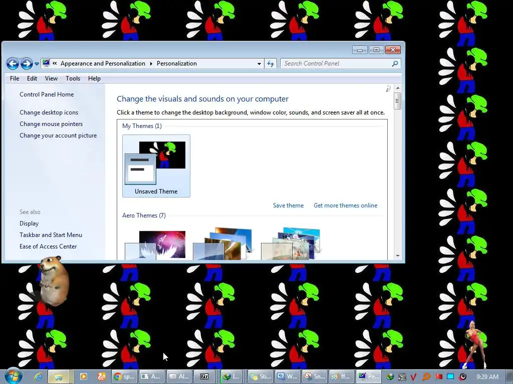Open Taskbar and Start Menu link
The height and width of the screenshot is (384, 513).
tap(51, 235)
